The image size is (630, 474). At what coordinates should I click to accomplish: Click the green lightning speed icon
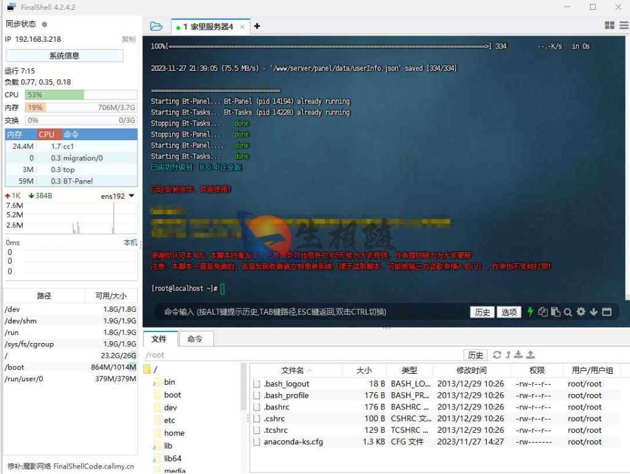pos(530,312)
